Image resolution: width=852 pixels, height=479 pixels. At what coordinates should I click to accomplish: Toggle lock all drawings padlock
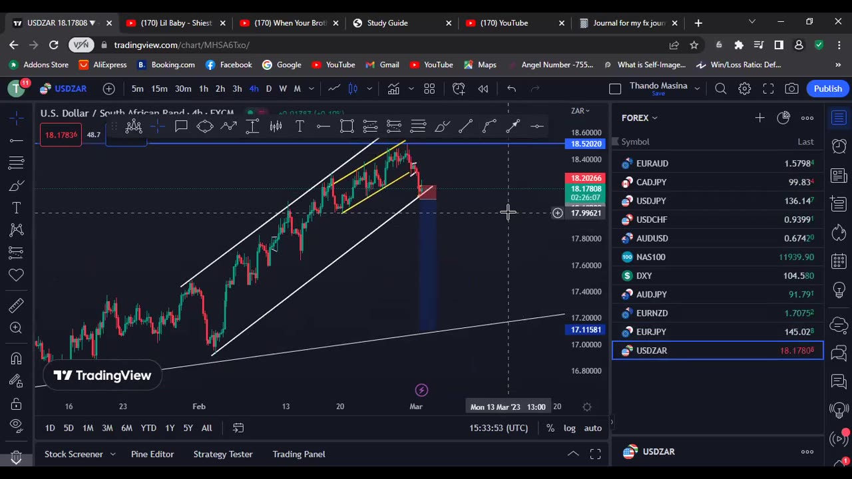click(17, 404)
